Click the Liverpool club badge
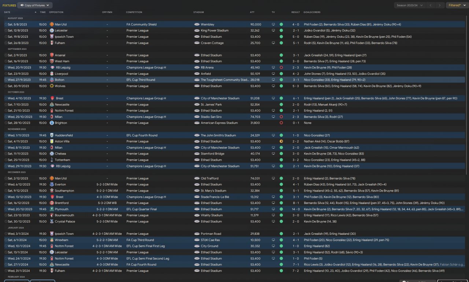Viewport: 469px width, 282px height. click(52, 74)
